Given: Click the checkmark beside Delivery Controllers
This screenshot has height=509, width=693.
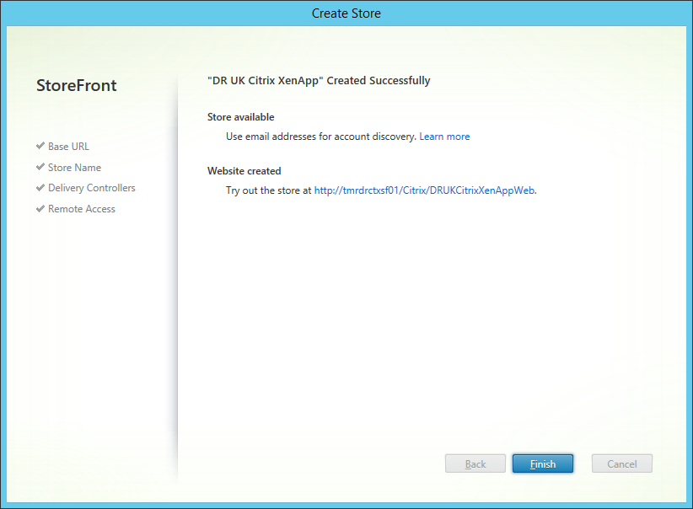Looking at the screenshot, I should click(40, 187).
